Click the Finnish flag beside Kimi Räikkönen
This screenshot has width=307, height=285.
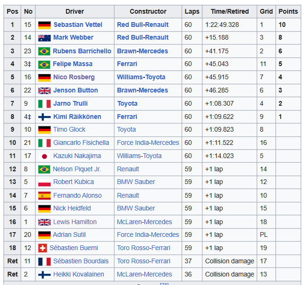coord(44,117)
